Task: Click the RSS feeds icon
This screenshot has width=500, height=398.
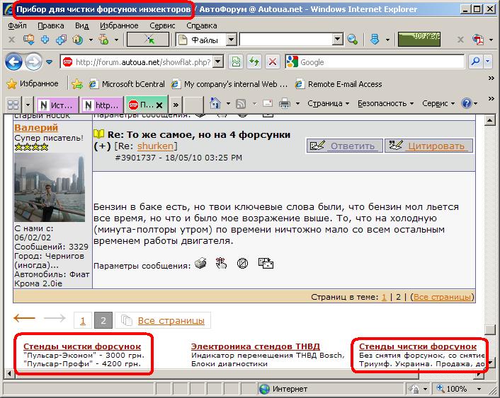Action: point(242,104)
